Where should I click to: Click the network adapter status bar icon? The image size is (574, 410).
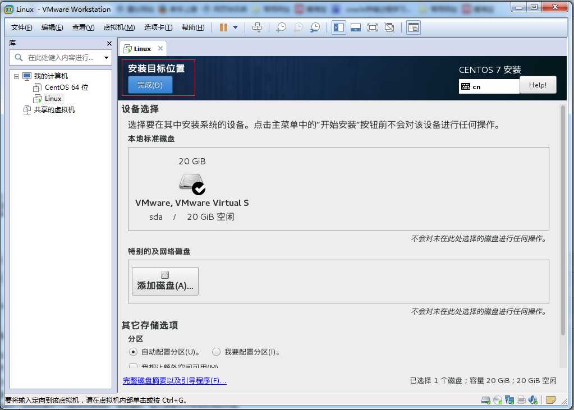click(x=509, y=400)
